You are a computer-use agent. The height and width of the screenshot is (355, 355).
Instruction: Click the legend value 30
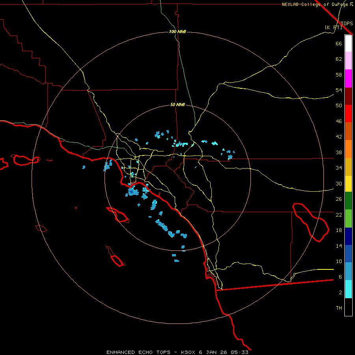[339, 183]
